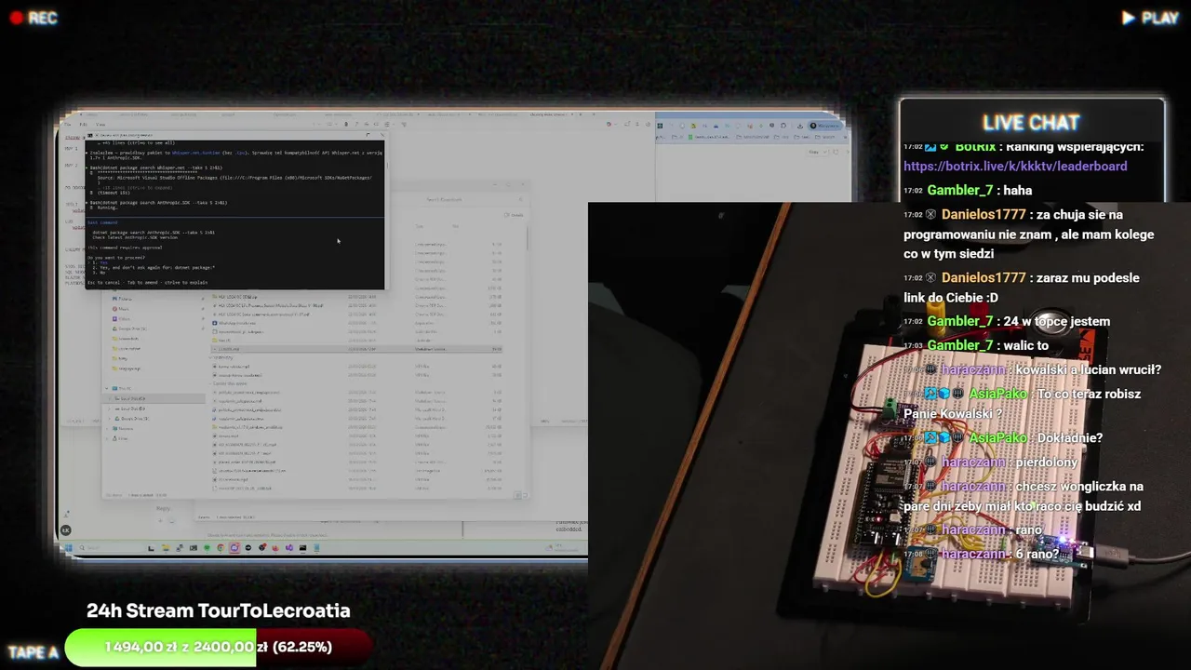
Task: Sort Explorer files by the Type column
Action: tap(420, 226)
